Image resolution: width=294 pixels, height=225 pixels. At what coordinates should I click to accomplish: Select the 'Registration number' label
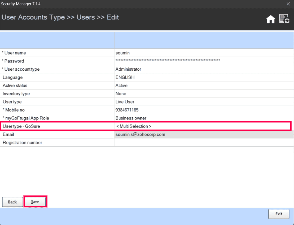[22, 143]
